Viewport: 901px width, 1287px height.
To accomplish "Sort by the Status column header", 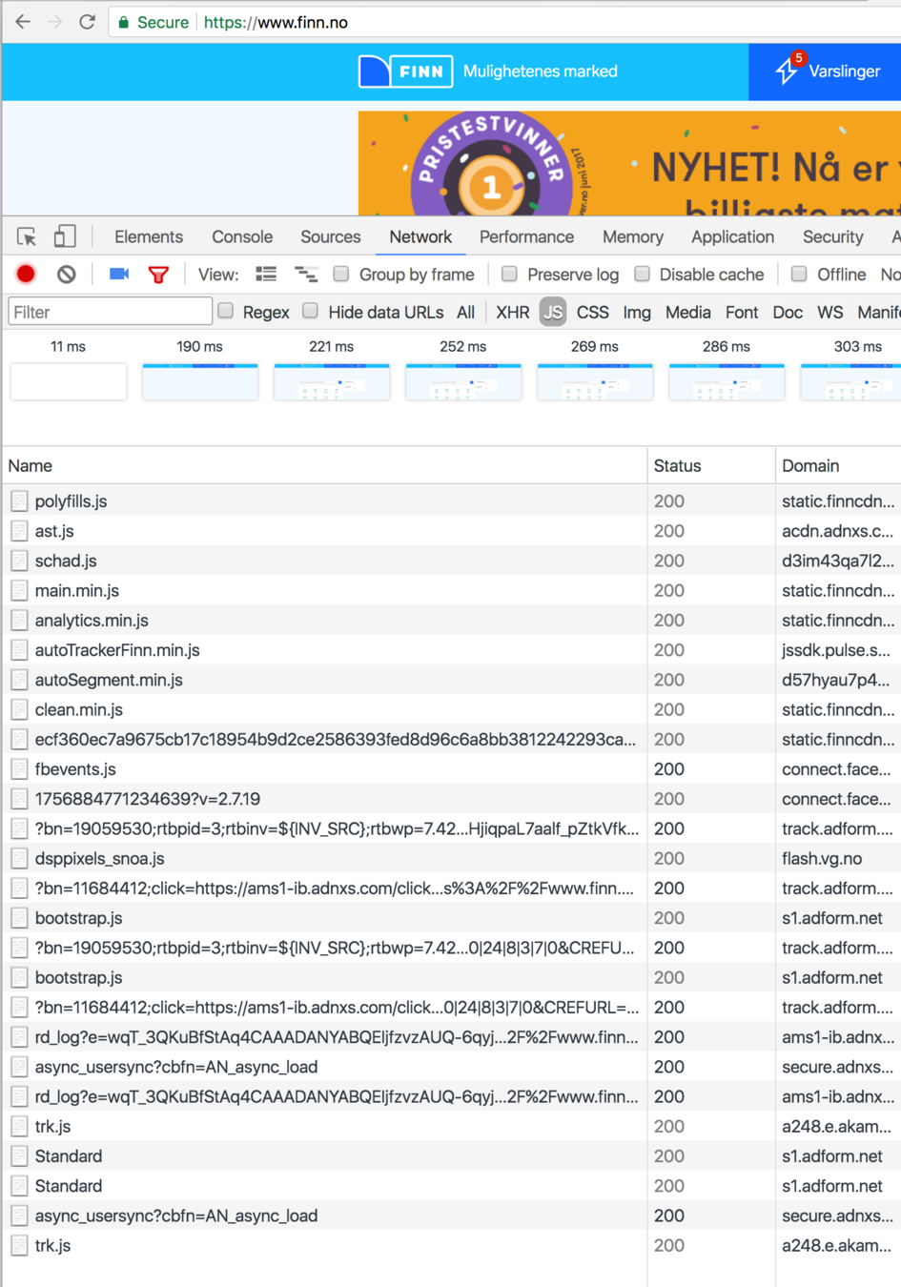I will pyautogui.click(x=711, y=466).
